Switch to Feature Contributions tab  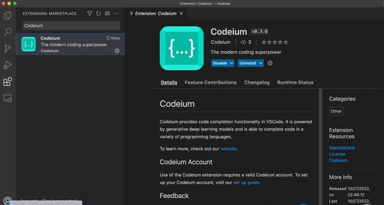click(211, 82)
